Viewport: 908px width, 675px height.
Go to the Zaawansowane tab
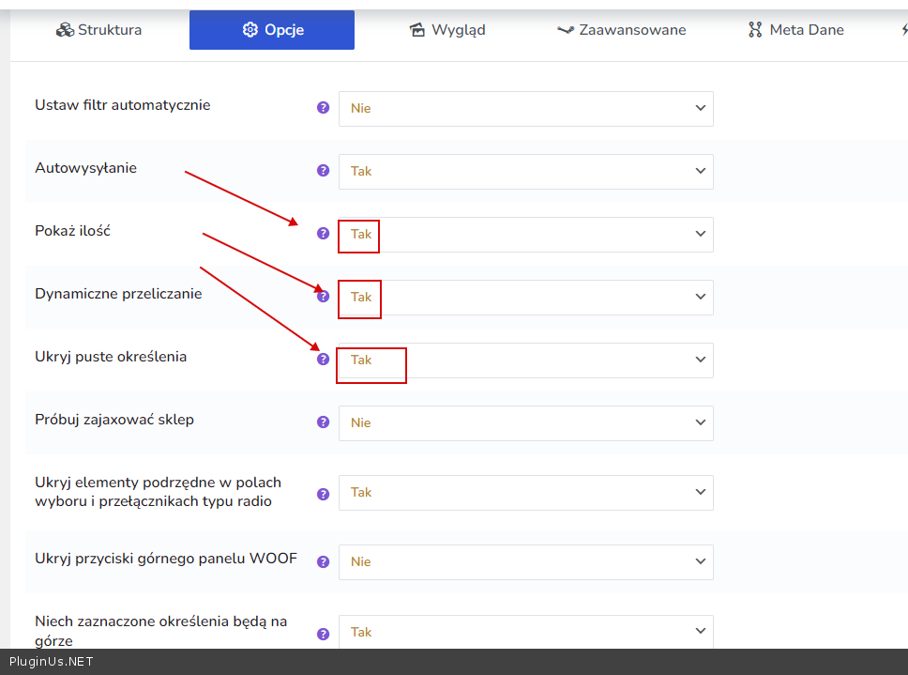click(x=621, y=30)
